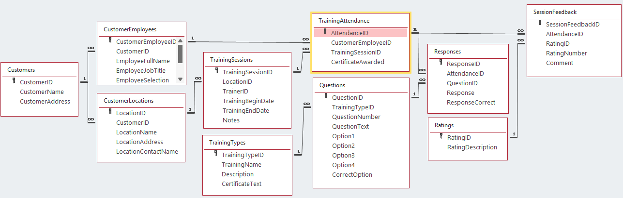Image resolution: width=623 pixels, height=198 pixels.
Task: Click the RatingDescription field in Ratings
Action: (x=471, y=147)
